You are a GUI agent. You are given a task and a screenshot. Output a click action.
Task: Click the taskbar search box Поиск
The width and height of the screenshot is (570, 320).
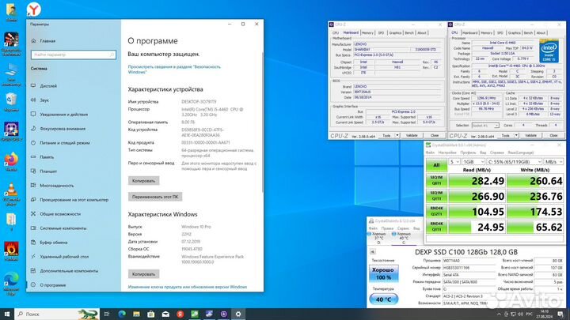click(57, 314)
